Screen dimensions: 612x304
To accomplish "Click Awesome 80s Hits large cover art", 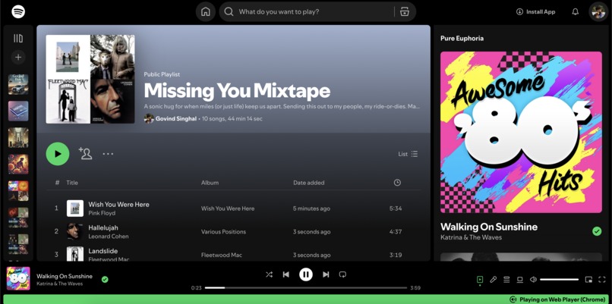I will (x=521, y=132).
